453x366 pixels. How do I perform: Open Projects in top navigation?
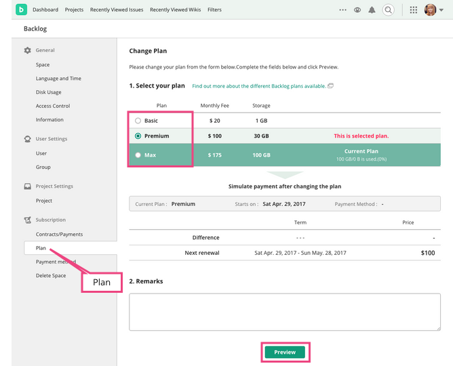(74, 9)
